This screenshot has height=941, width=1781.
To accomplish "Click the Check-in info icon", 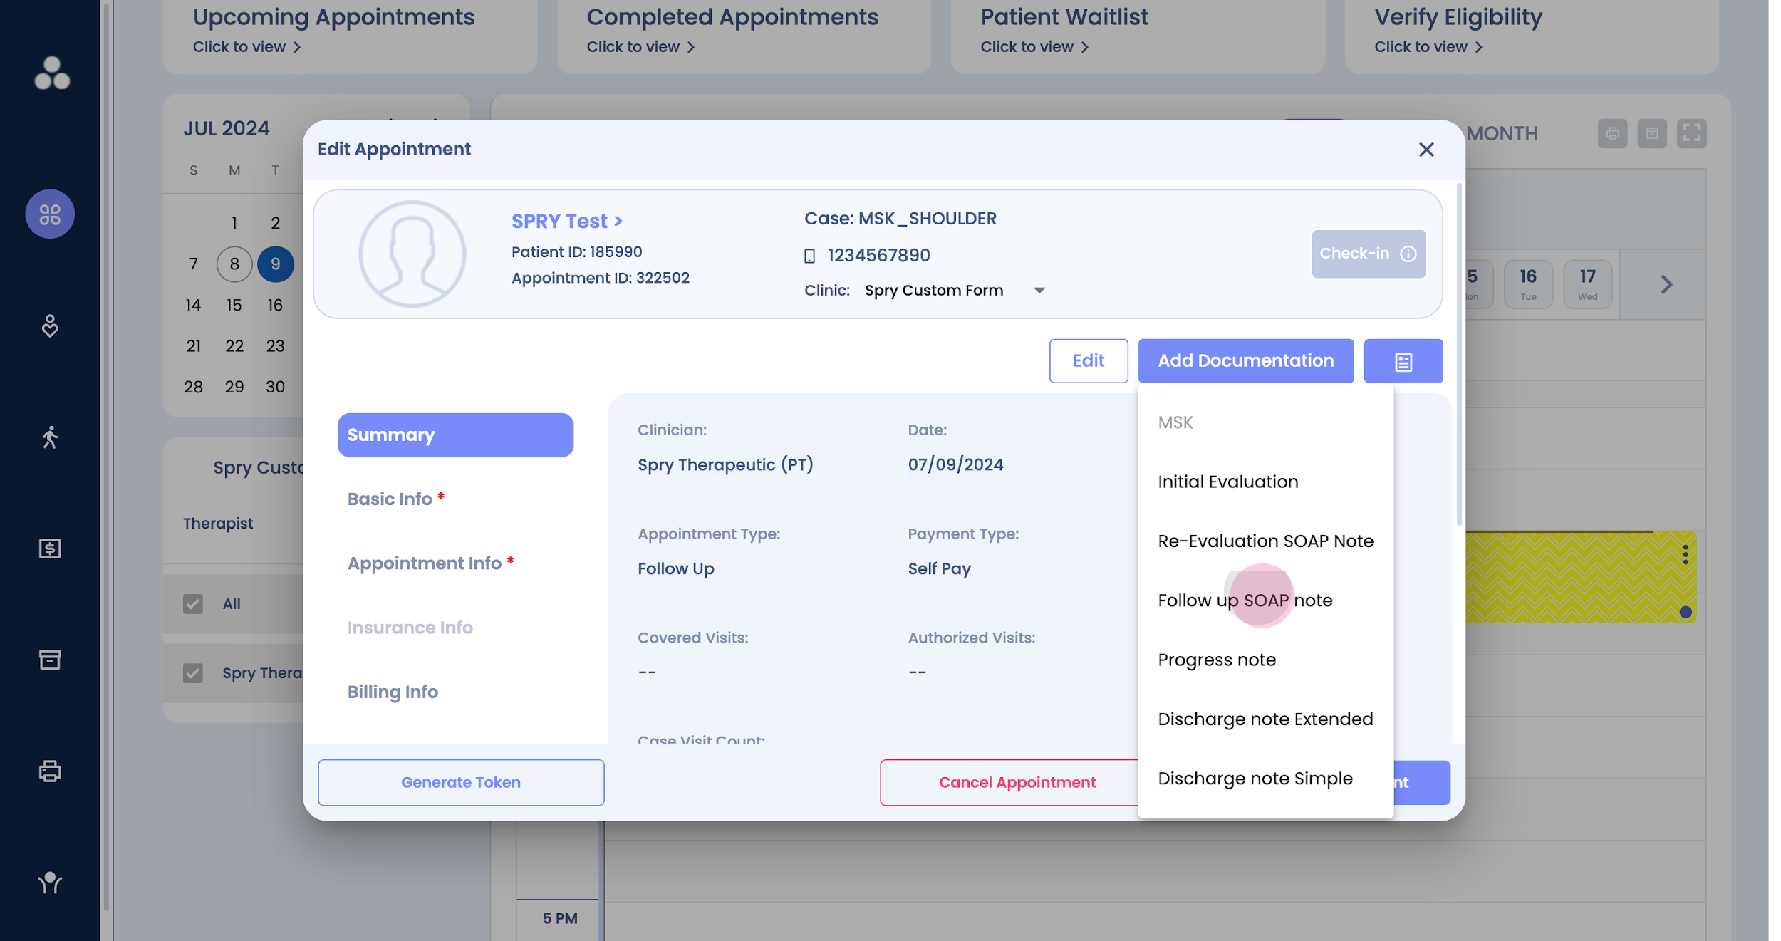I will (x=1408, y=254).
